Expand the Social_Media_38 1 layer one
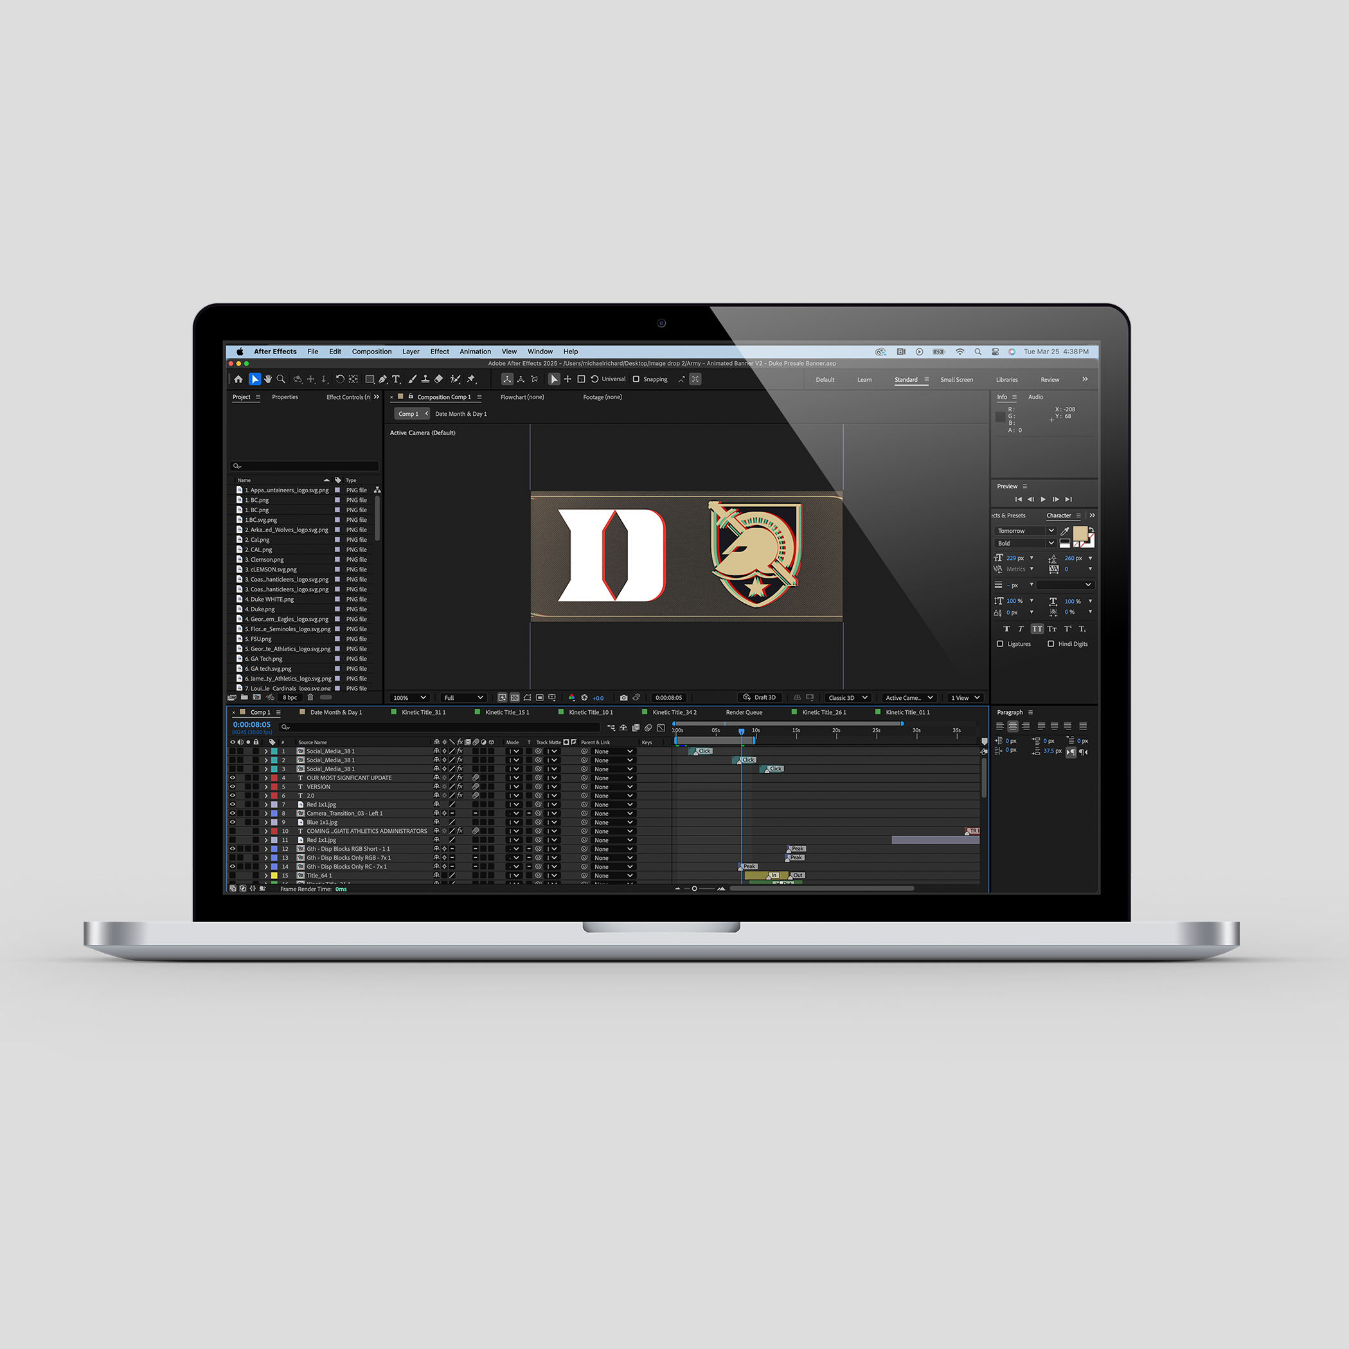 pyautogui.click(x=266, y=751)
